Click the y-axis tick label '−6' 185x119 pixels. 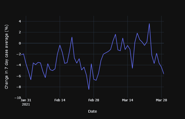click(x=19, y=76)
